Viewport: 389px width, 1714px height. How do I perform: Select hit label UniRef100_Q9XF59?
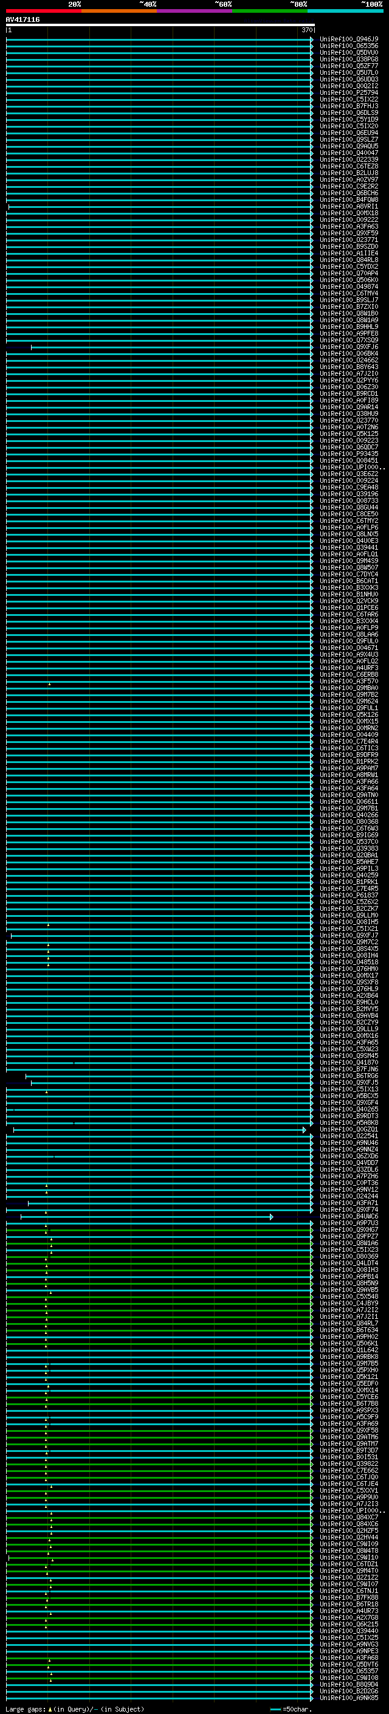(348, 233)
